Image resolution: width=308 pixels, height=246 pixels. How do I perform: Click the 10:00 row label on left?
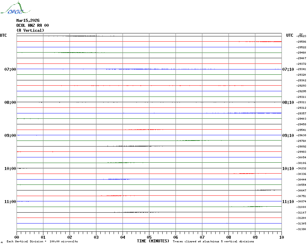click(10, 169)
